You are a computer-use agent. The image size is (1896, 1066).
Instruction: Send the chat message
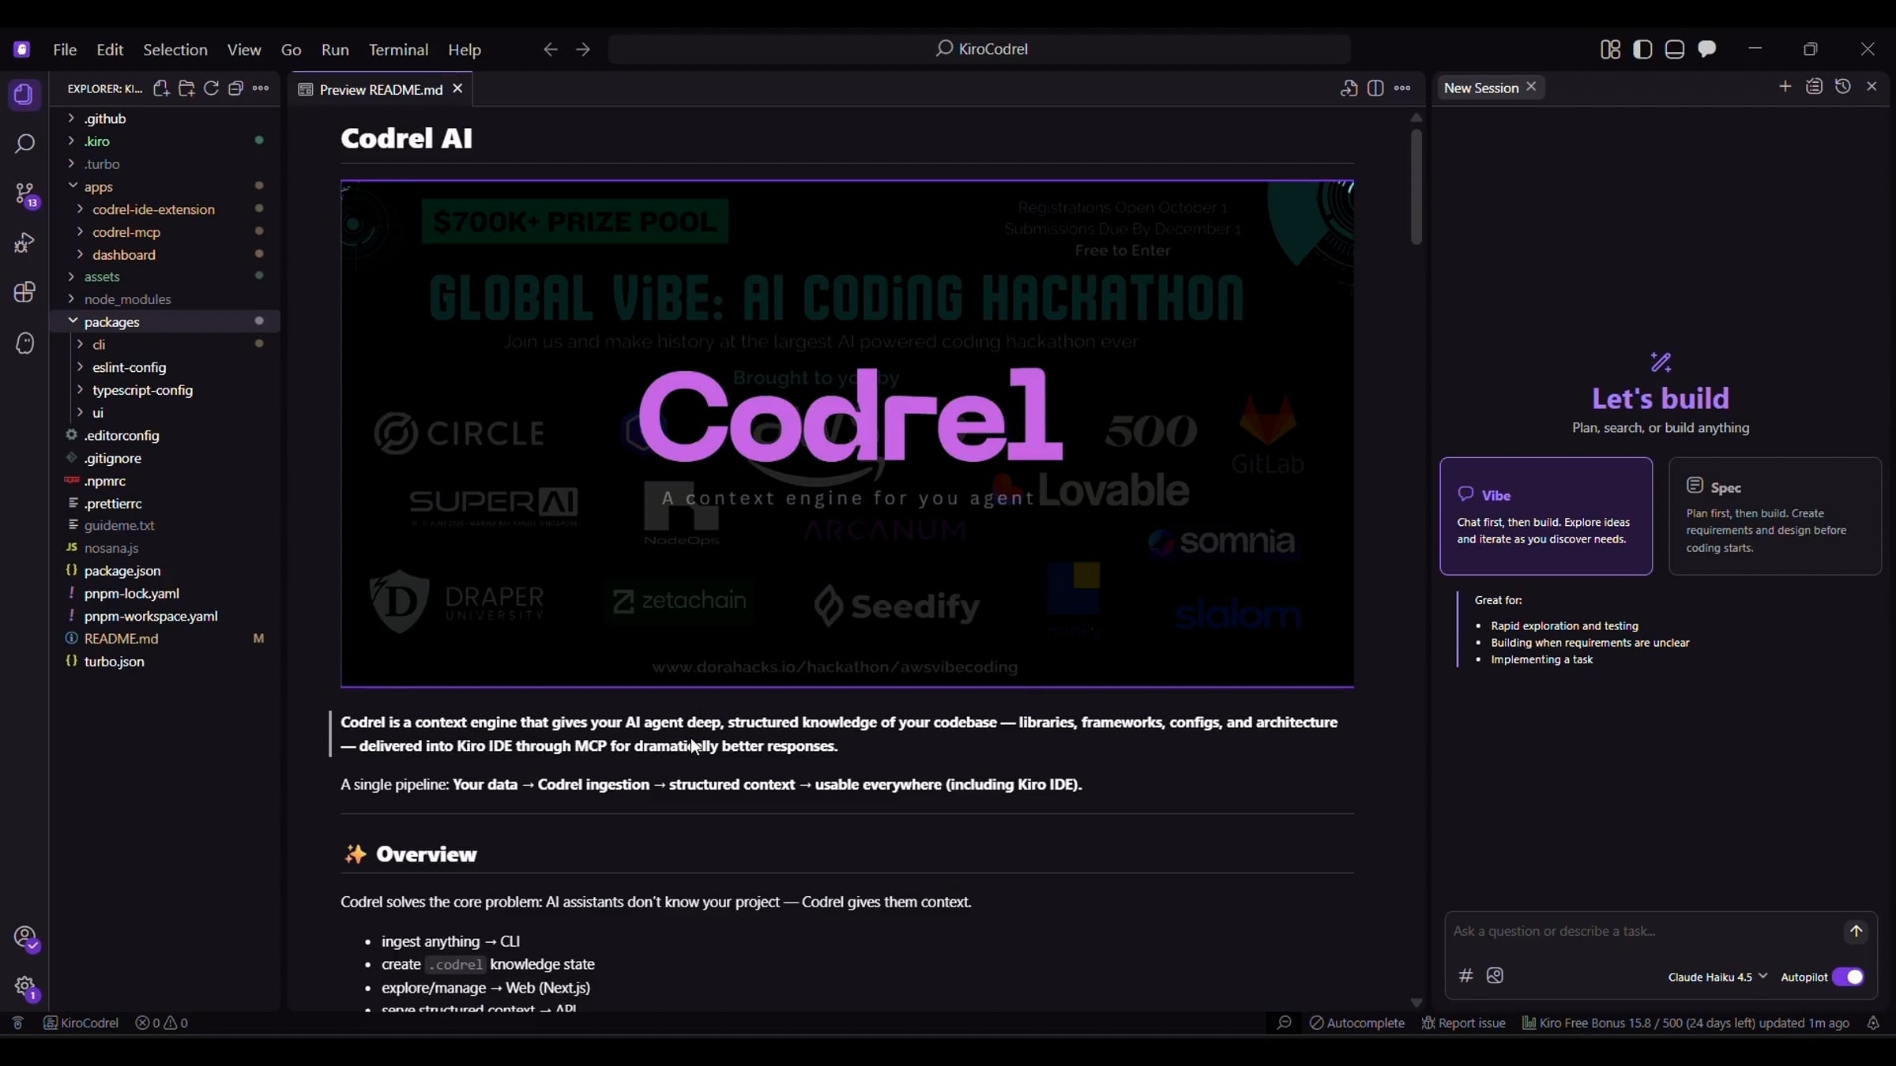click(1856, 931)
